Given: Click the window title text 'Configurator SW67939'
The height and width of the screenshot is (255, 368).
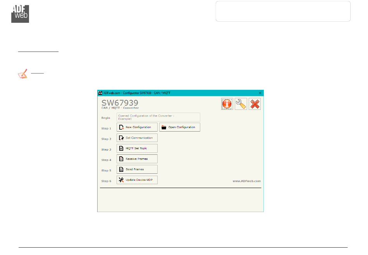Looking at the screenshot, I should tap(137, 93).
